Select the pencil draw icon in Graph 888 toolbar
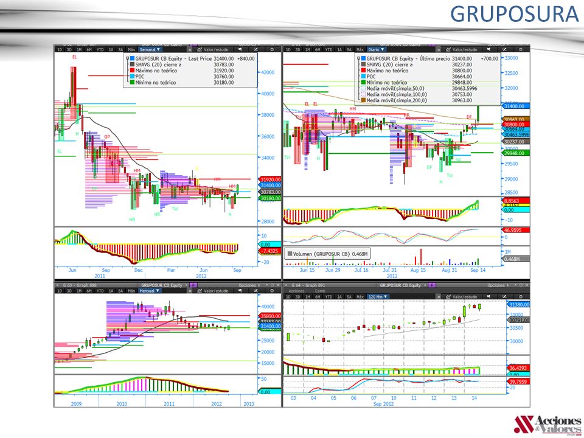The width and height of the screenshot is (584, 438). coord(256,291)
